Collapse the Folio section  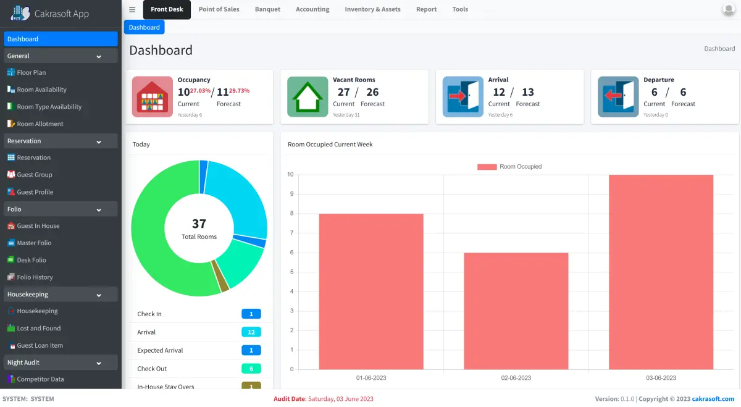pyautogui.click(x=60, y=209)
